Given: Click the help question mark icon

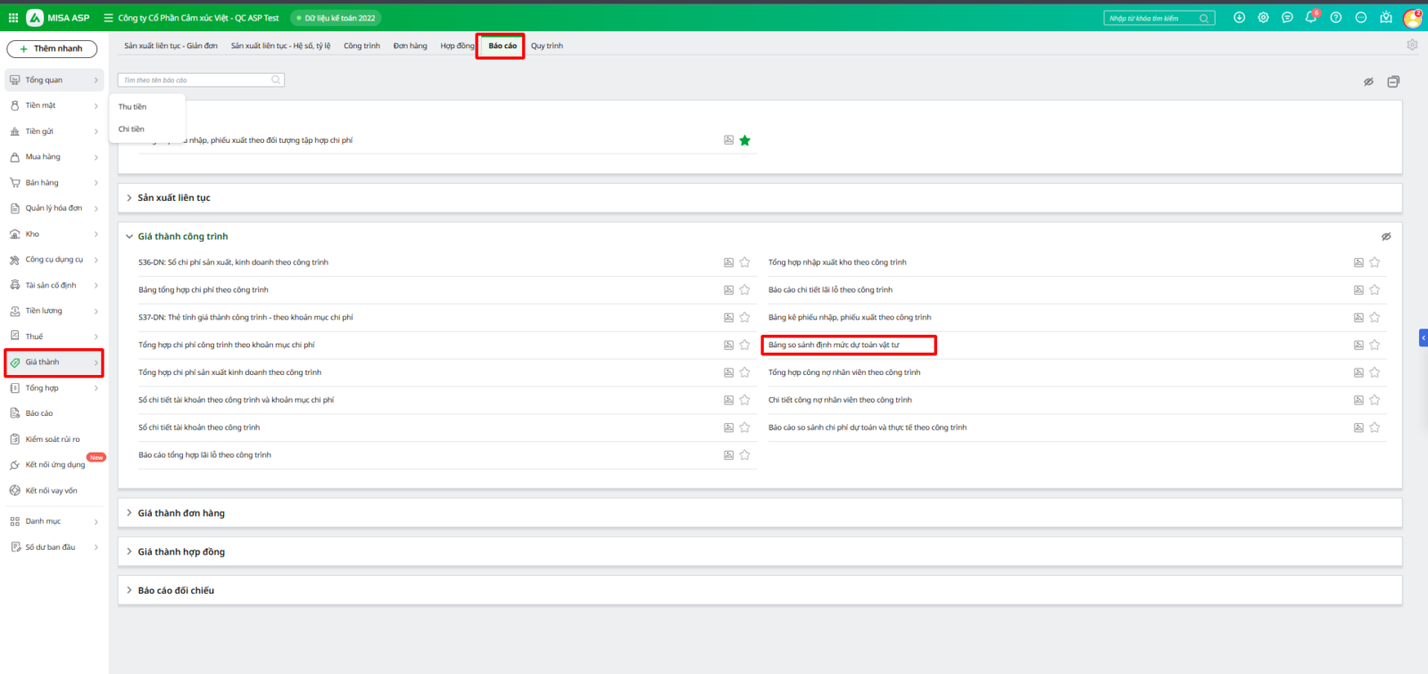Looking at the screenshot, I should tap(1336, 18).
